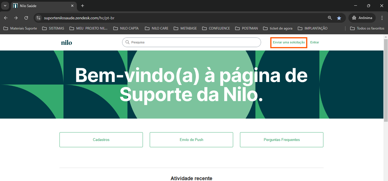Image resolution: width=388 pixels, height=181 pixels.
Task: Go back with the browser back arrow
Action: coord(6,18)
